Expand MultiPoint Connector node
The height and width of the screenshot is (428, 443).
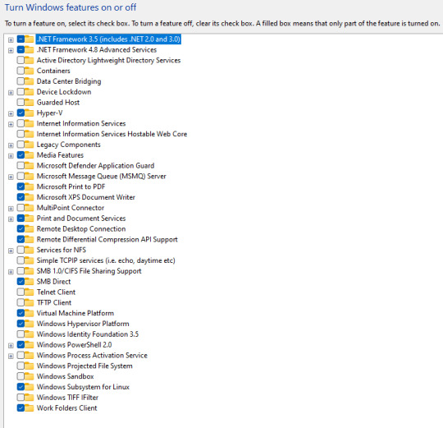11,209
